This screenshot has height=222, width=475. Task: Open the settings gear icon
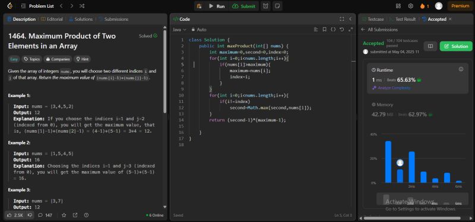410,6
